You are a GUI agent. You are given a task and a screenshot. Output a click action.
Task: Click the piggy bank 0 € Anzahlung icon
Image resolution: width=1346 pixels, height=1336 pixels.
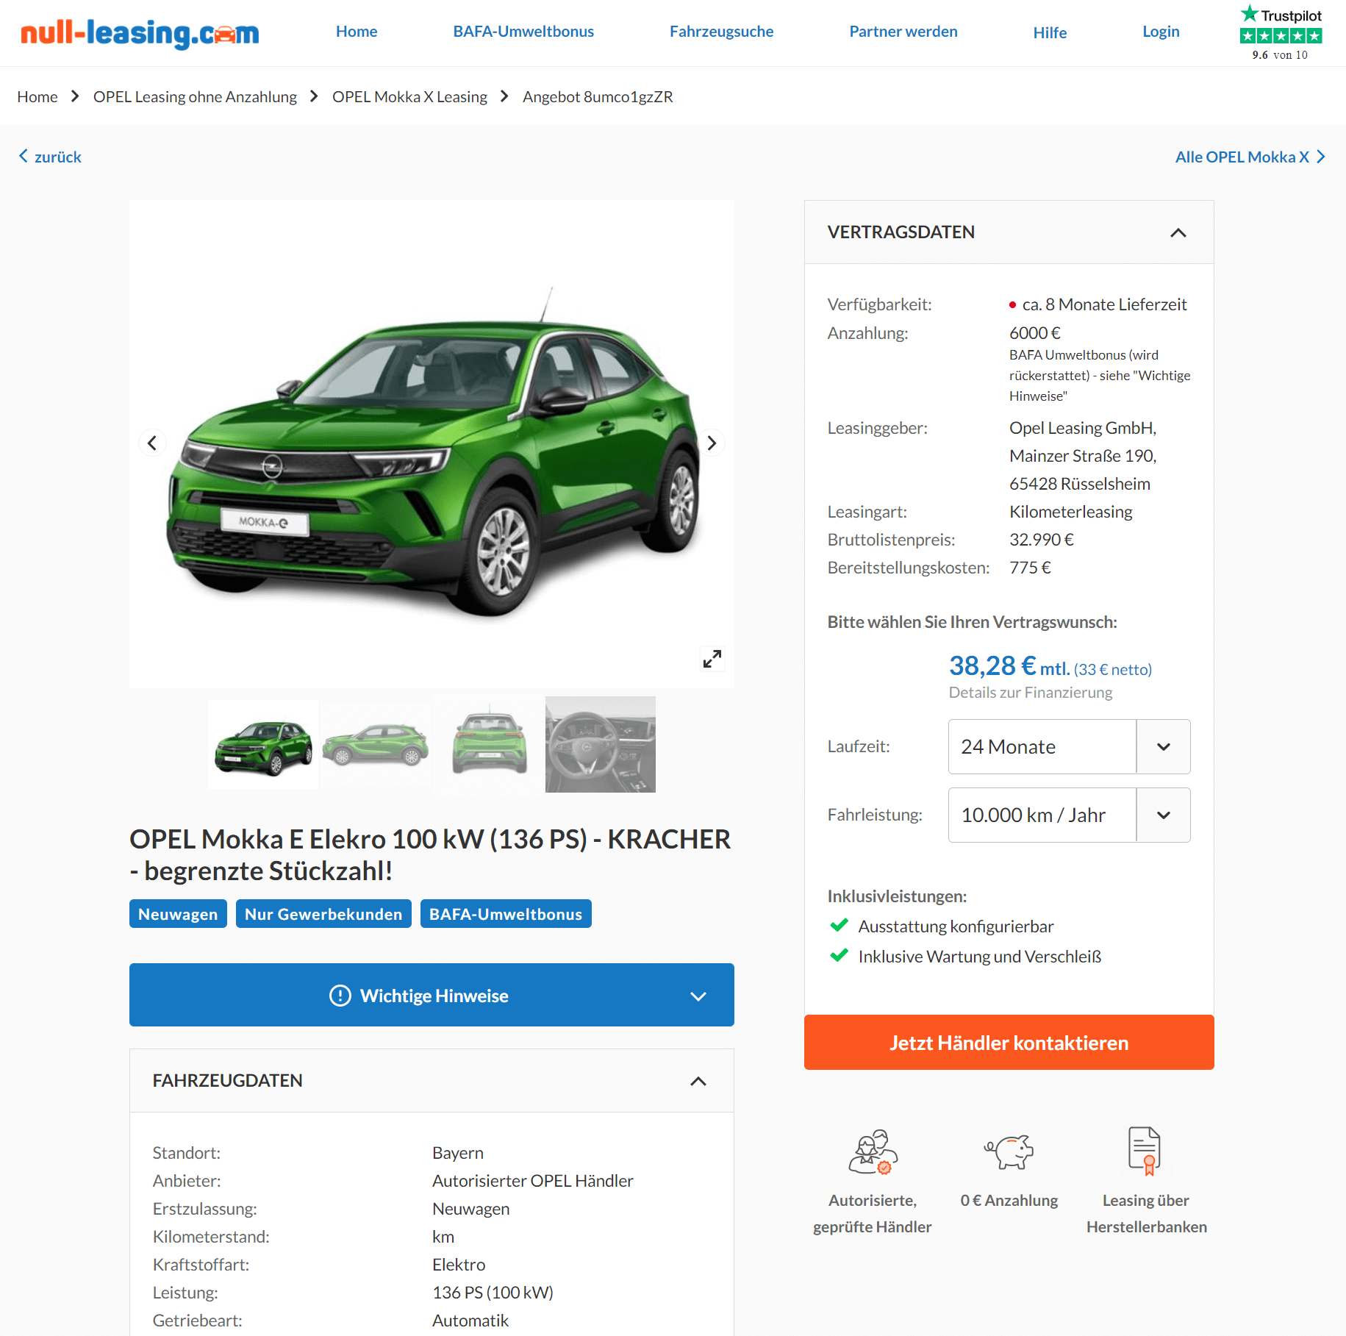click(x=1009, y=1151)
